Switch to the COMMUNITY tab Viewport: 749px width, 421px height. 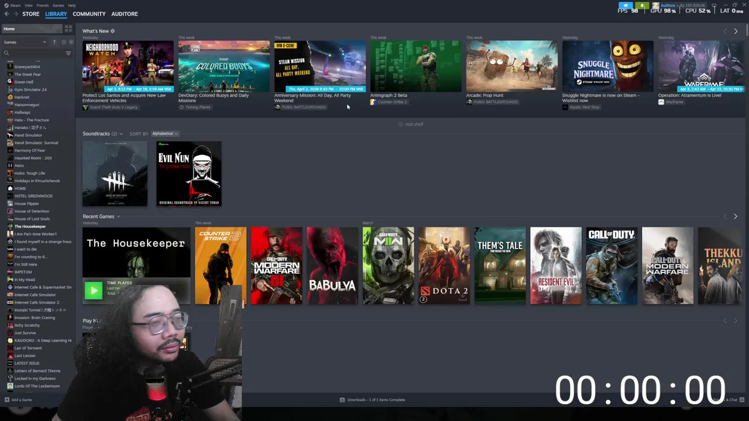tap(89, 14)
